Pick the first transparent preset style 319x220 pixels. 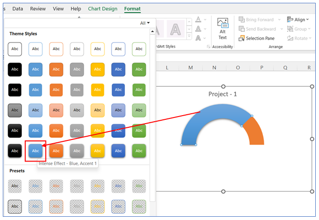(x=15, y=186)
